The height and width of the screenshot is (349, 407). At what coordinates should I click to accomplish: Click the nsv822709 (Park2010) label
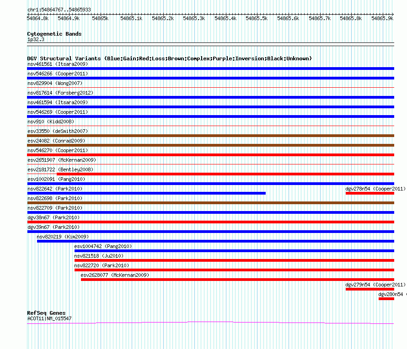55,208
